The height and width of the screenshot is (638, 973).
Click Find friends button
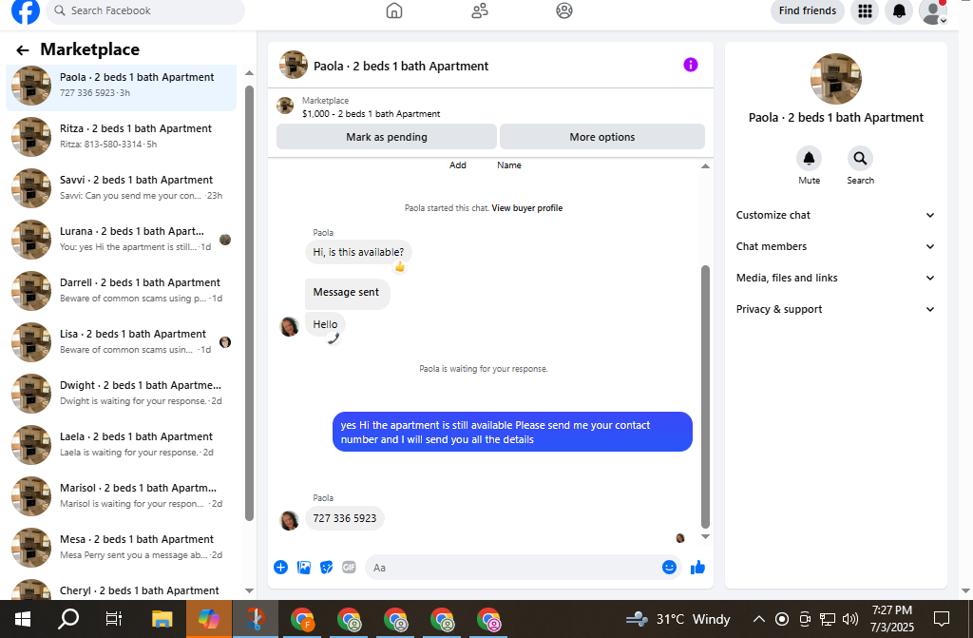[x=808, y=10]
